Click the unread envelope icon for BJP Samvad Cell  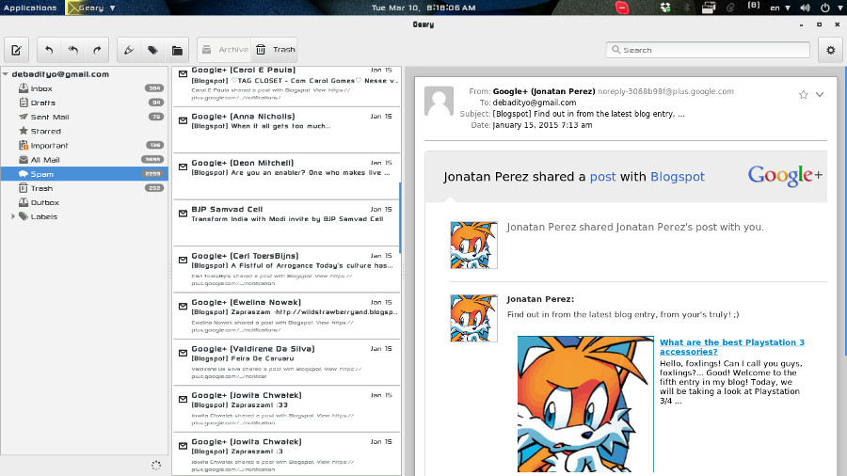(184, 214)
